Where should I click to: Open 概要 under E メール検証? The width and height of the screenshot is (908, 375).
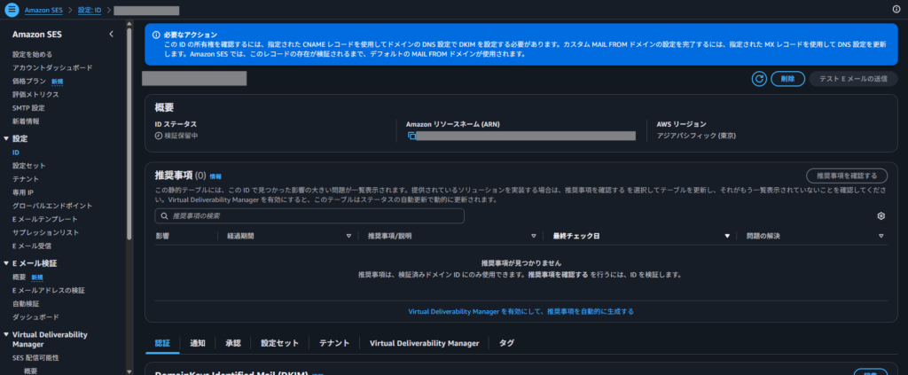pos(20,277)
